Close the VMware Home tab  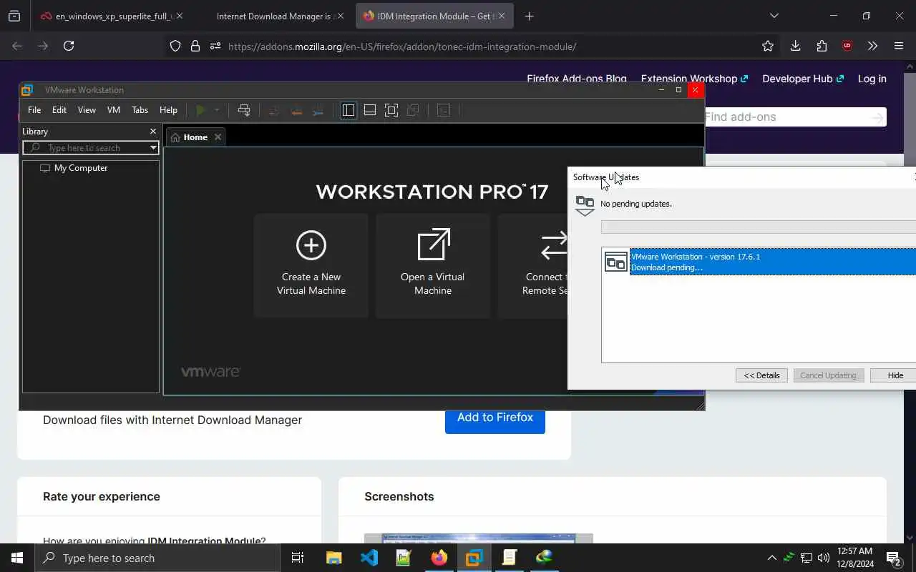coord(218,137)
